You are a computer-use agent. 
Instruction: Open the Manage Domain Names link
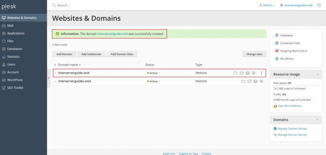coord(292,135)
